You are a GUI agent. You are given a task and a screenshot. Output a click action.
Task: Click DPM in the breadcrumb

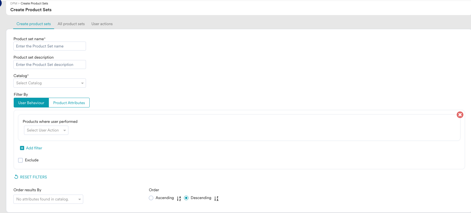pos(14,3)
